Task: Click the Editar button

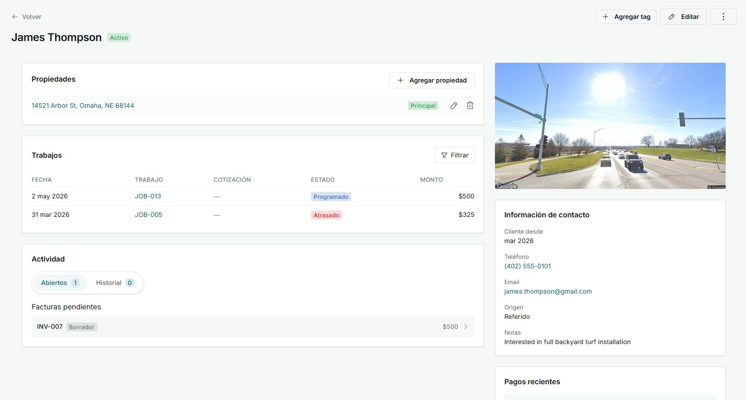Action: click(683, 17)
